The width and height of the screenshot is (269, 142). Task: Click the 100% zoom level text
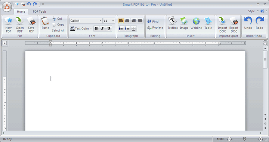click(x=220, y=139)
